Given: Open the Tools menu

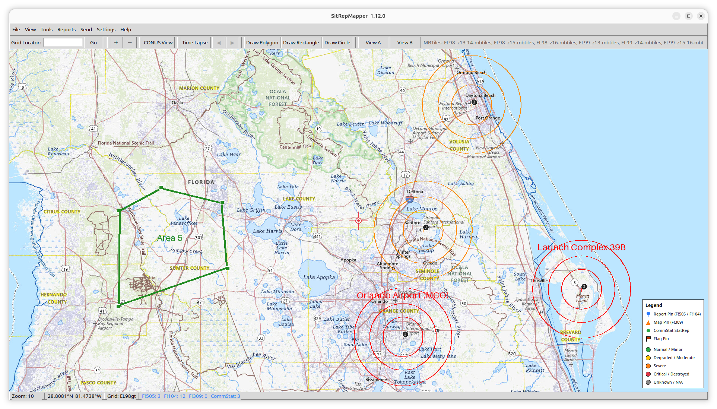Looking at the screenshot, I should click(x=47, y=29).
